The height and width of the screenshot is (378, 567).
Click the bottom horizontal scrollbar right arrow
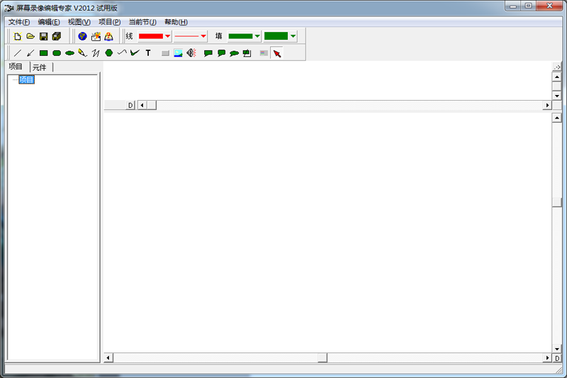tap(547, 358)
